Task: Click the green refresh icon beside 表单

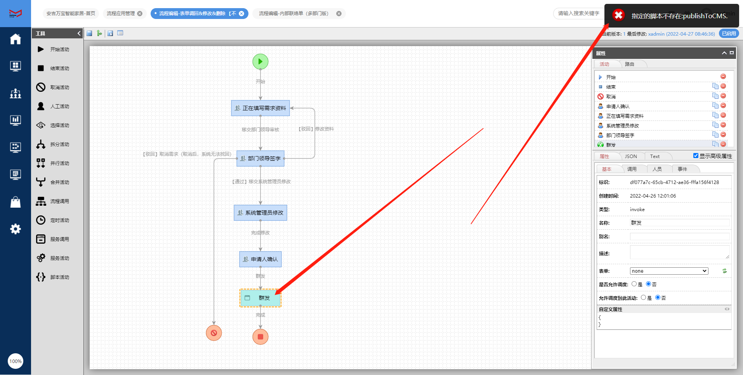Action: tap(724, 271)
